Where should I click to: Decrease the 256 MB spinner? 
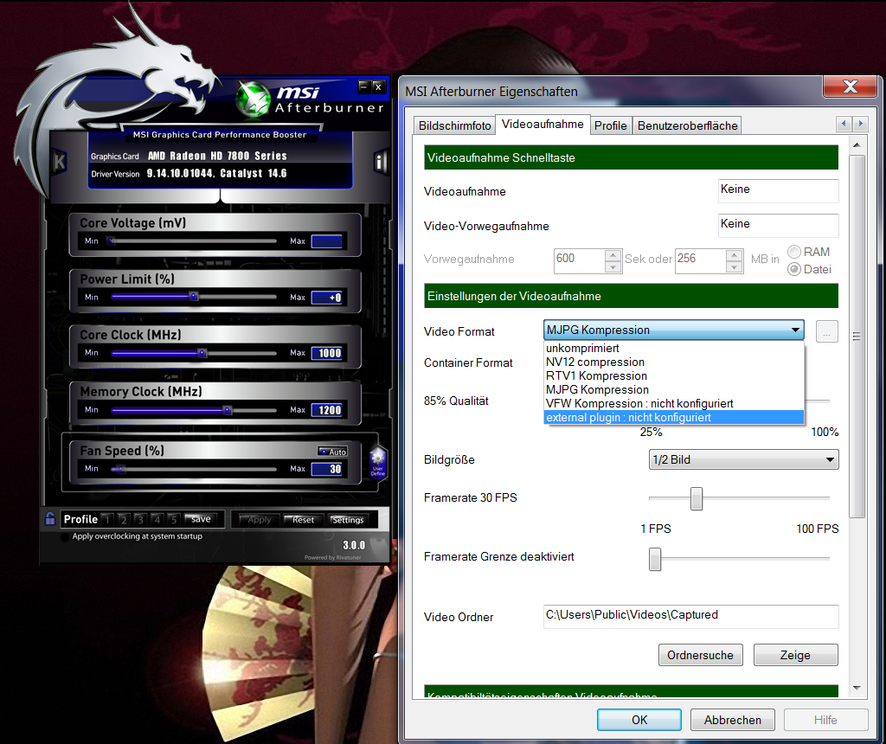coord(734,267)
